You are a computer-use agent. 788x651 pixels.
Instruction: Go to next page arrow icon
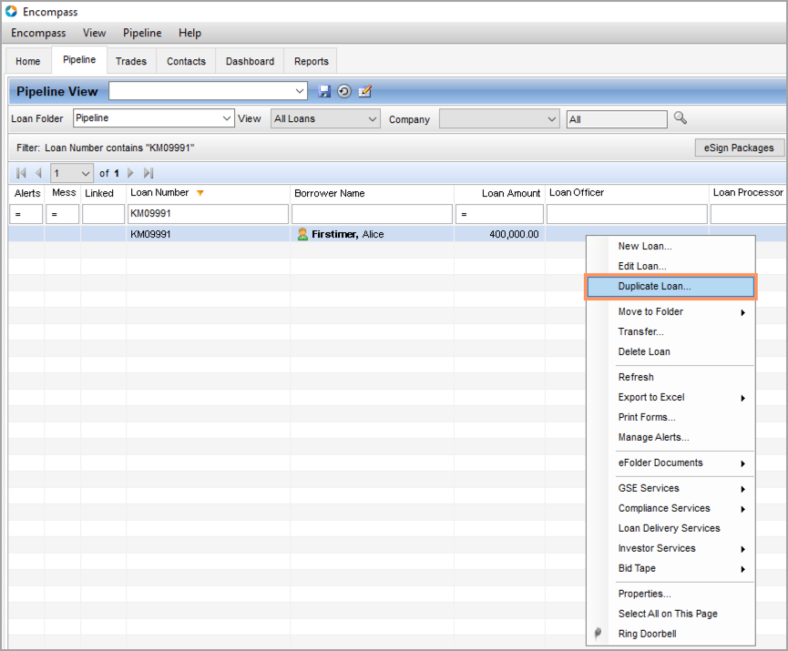click(130, 173)
